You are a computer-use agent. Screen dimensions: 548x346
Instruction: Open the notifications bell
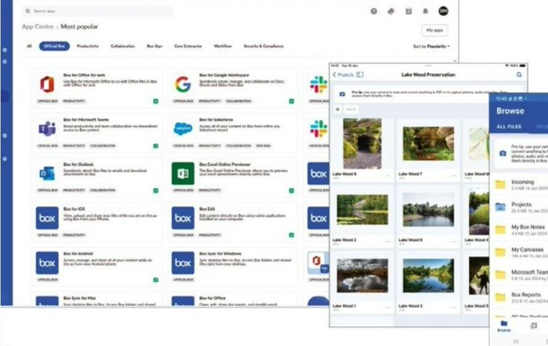pos(425,11)
